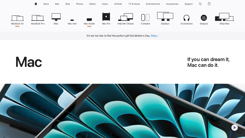Click the Mac Studio text label
The height and width of the screenshot is (138, 245).
[x=89, y=24]
